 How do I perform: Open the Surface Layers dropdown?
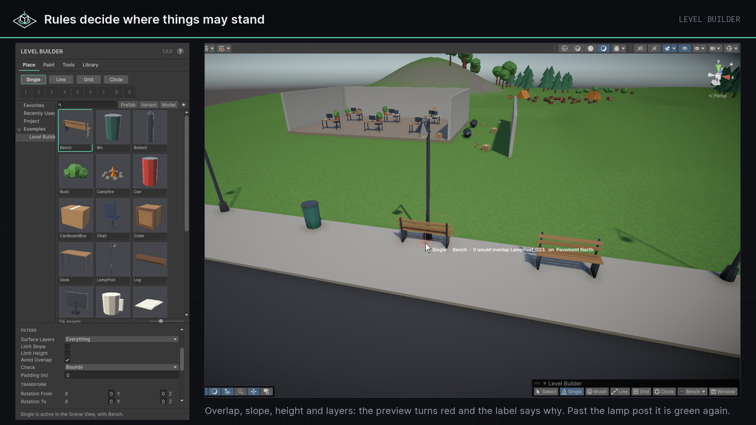click(122, 339)
